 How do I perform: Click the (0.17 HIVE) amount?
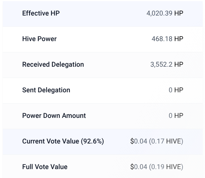click(x=166, y=141)
